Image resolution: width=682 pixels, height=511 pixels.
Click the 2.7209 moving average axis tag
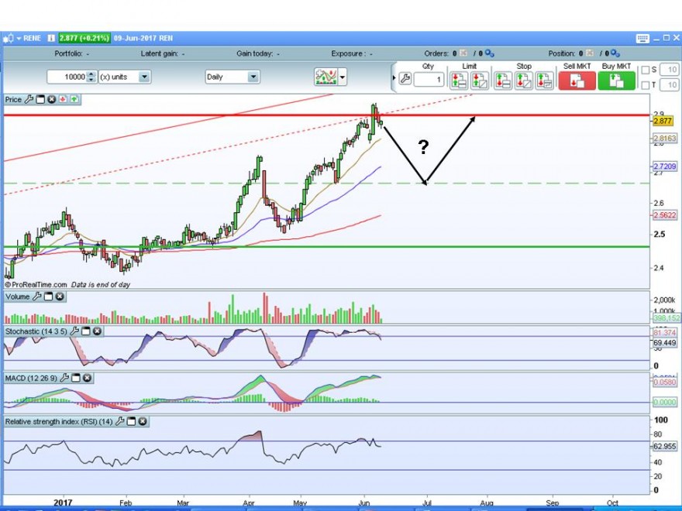(665, 166)
